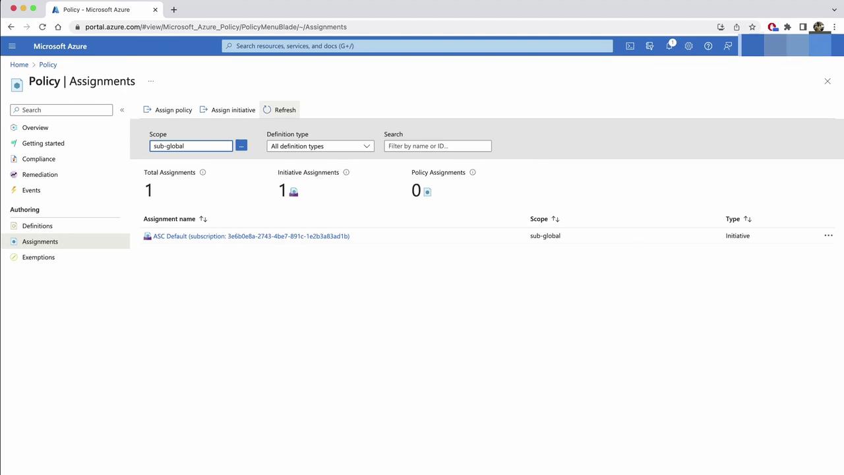The image size is (844, 475).
Task: Click the Total Assignments info icon
Action: [202, 172]
